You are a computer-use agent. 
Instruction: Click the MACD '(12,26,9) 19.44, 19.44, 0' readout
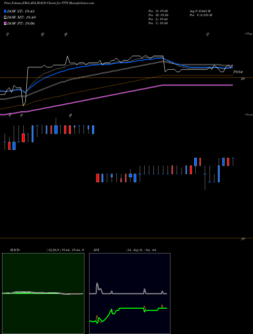(65, 250)
